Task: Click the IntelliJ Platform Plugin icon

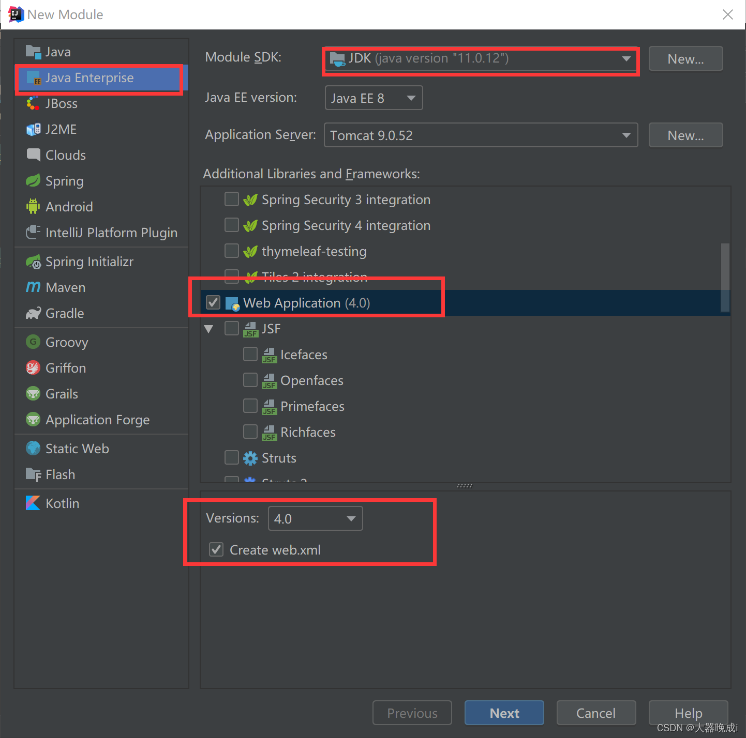Action: pyautogui.click(x=34, y=233)
